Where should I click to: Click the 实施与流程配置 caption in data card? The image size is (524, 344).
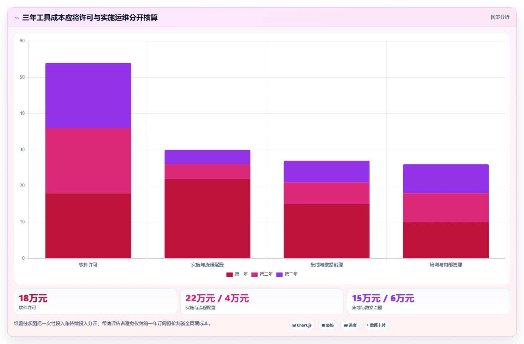(201, 308)
